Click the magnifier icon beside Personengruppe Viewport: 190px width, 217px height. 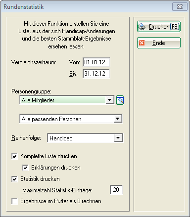(x=120, y=100)
